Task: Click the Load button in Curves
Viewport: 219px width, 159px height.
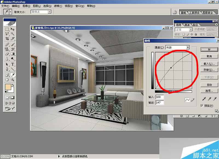Action: (x=209, y=64)
